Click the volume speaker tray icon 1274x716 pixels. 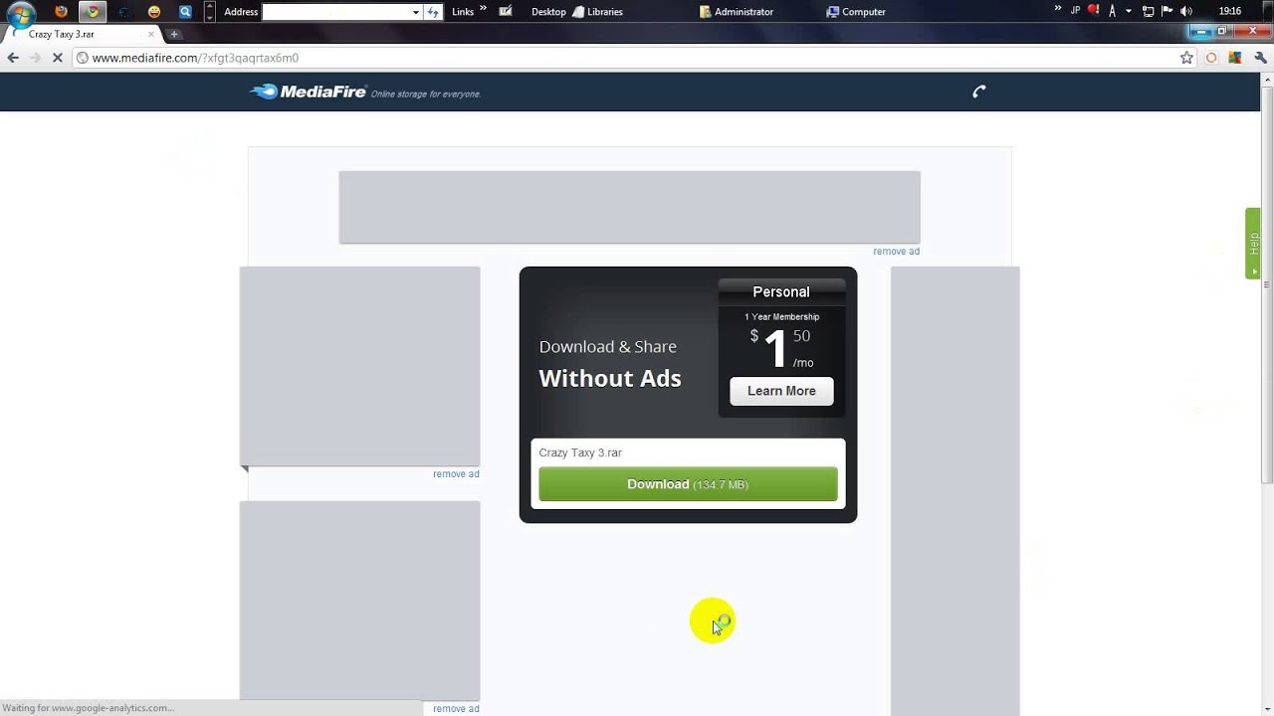1185,12
